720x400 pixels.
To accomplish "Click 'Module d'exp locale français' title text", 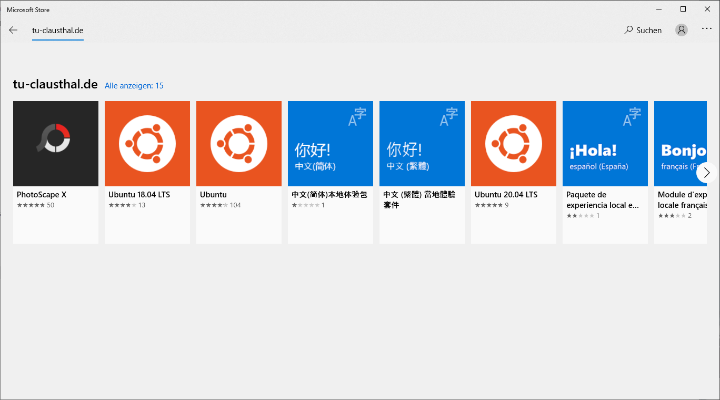I will [x=682, y=200].
